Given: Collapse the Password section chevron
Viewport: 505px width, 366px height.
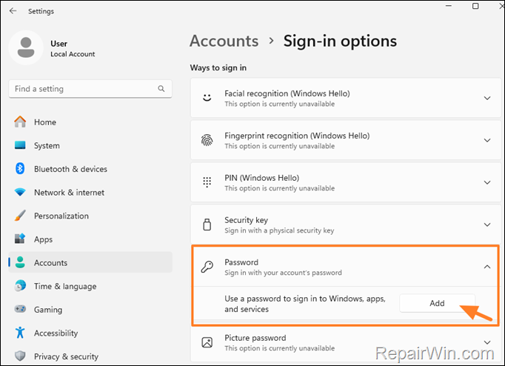Looking at the screenshot, I should 487,267.
